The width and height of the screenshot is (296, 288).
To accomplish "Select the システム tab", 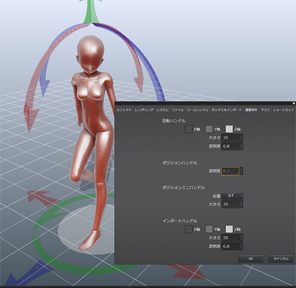I will point(162,110).
